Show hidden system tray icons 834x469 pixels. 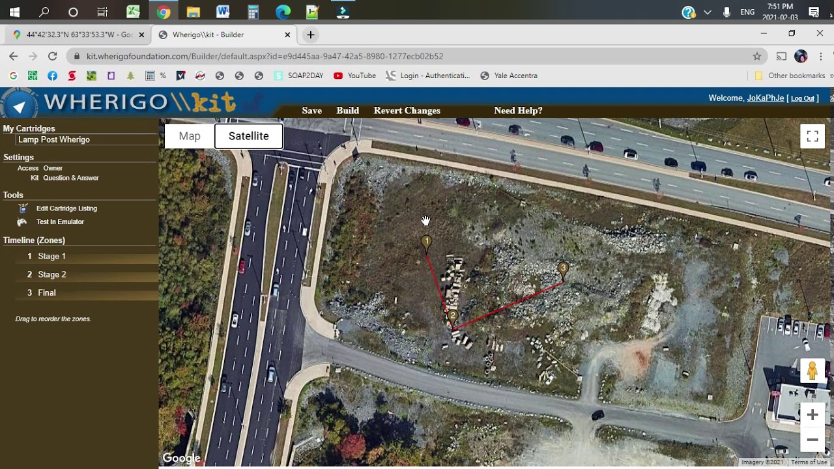(x=707, y=12)
